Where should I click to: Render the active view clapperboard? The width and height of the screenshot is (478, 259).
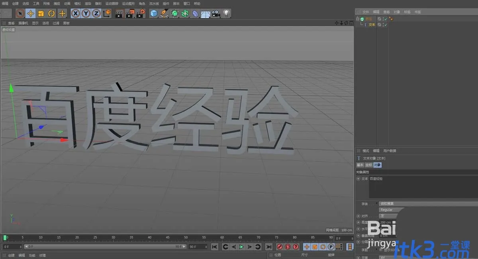tap(119, 14)
